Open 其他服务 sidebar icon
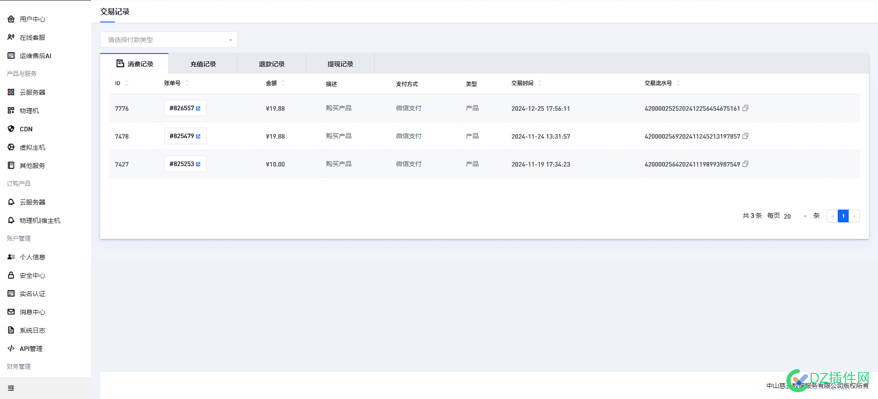 [11, 165]
